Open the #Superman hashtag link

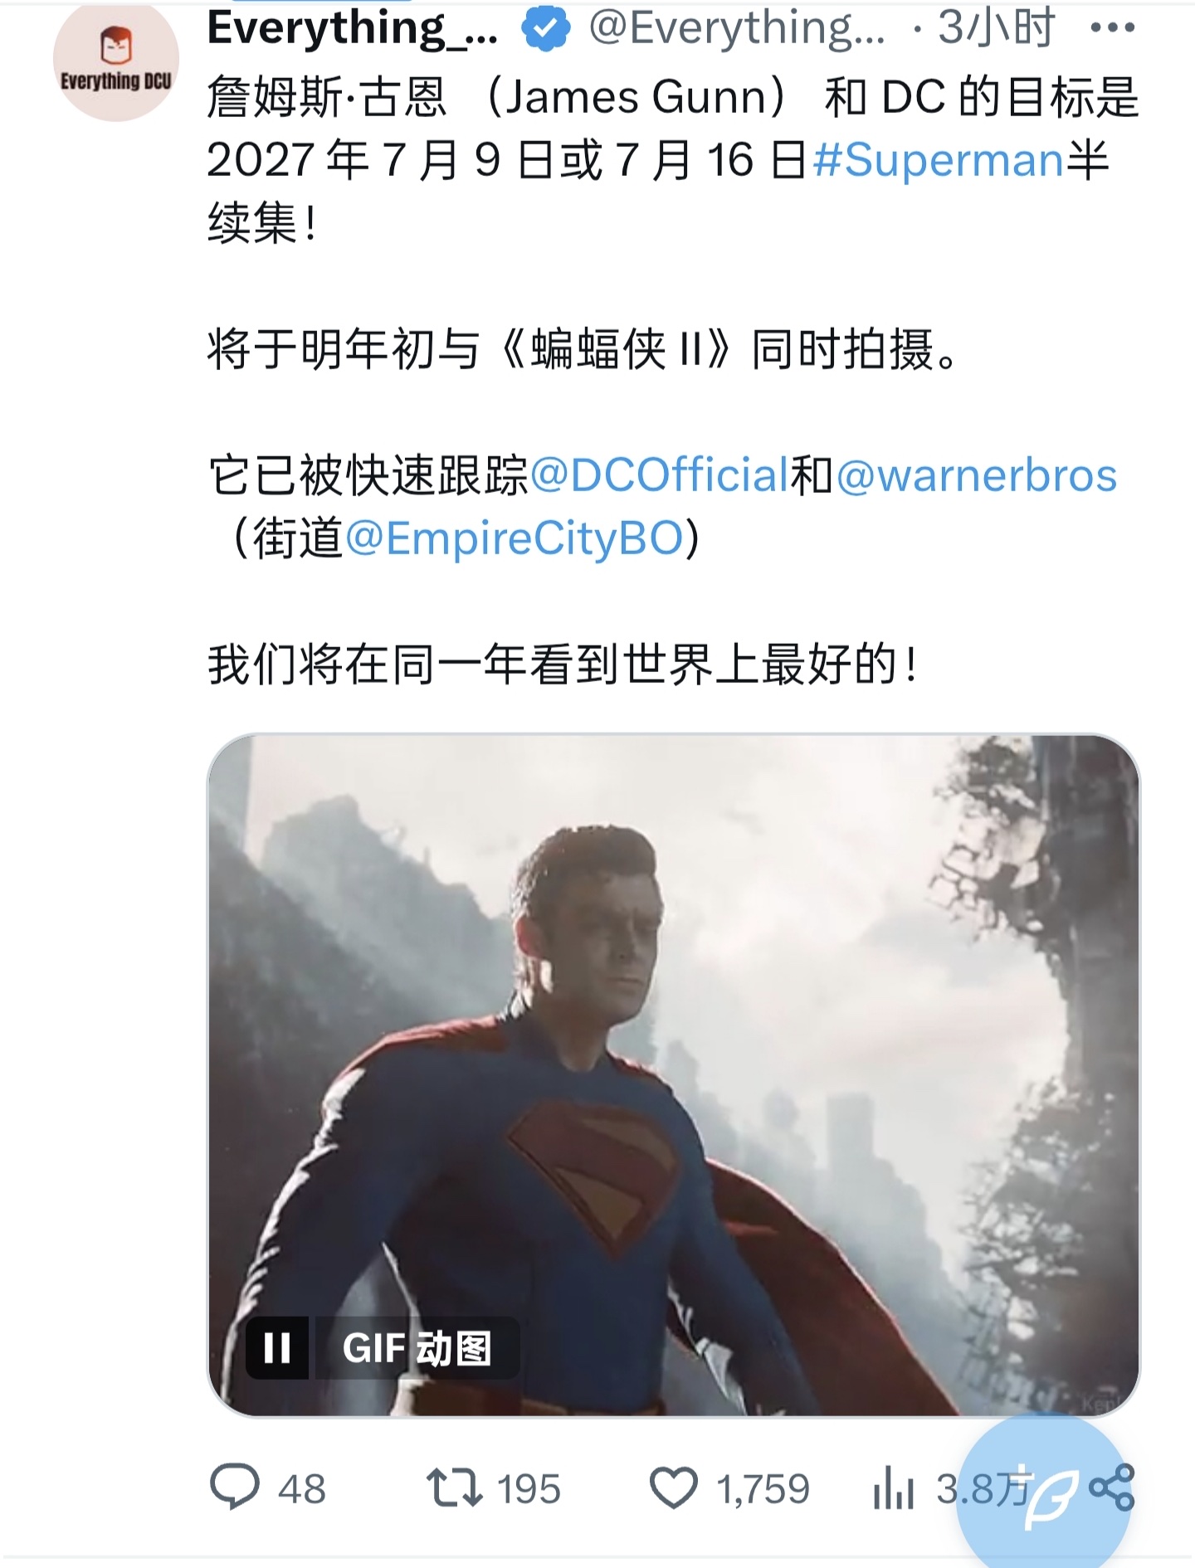tap(938, 160)
